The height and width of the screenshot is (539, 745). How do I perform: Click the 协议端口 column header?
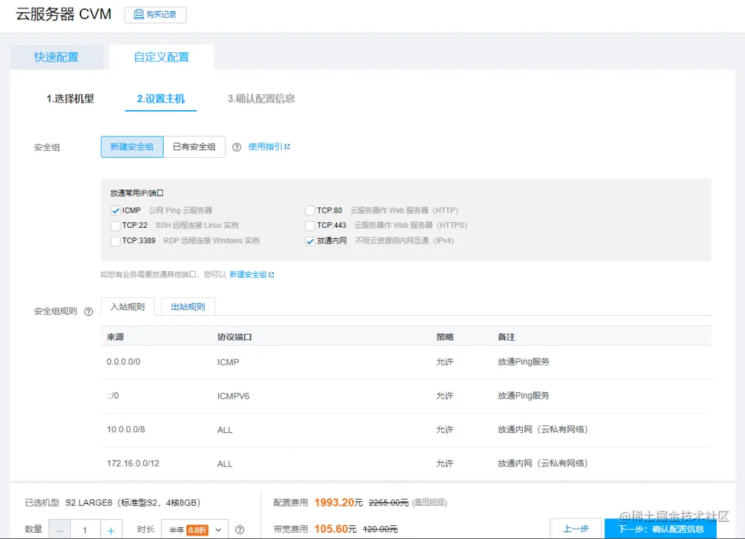235,337
